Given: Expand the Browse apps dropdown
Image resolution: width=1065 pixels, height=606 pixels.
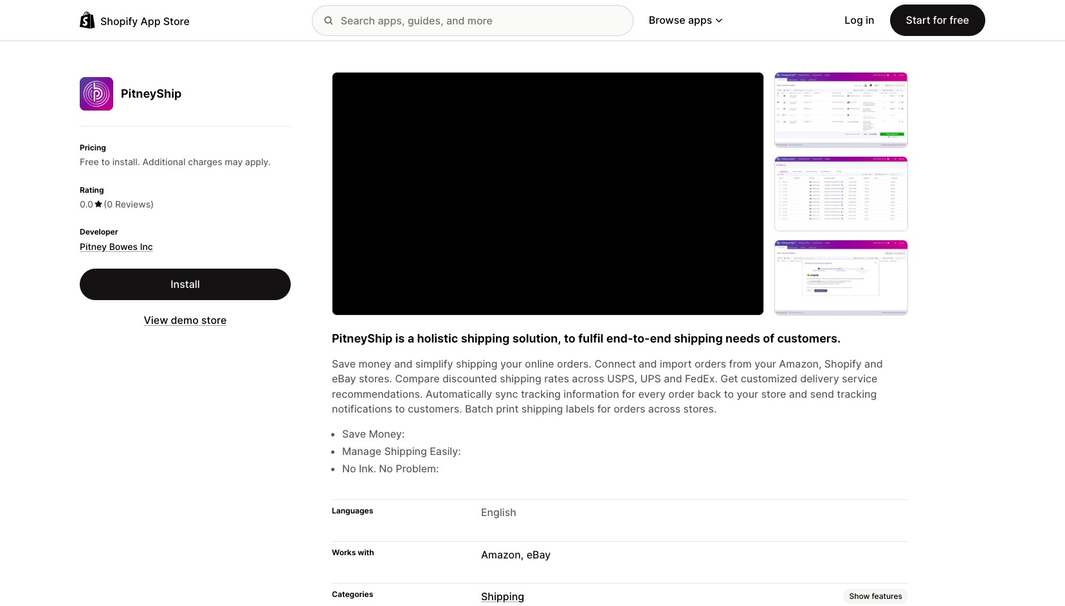Looking at the screenshot, I should [686, 21].
